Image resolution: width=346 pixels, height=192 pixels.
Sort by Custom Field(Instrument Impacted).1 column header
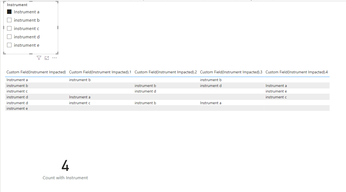click(100, 72)
